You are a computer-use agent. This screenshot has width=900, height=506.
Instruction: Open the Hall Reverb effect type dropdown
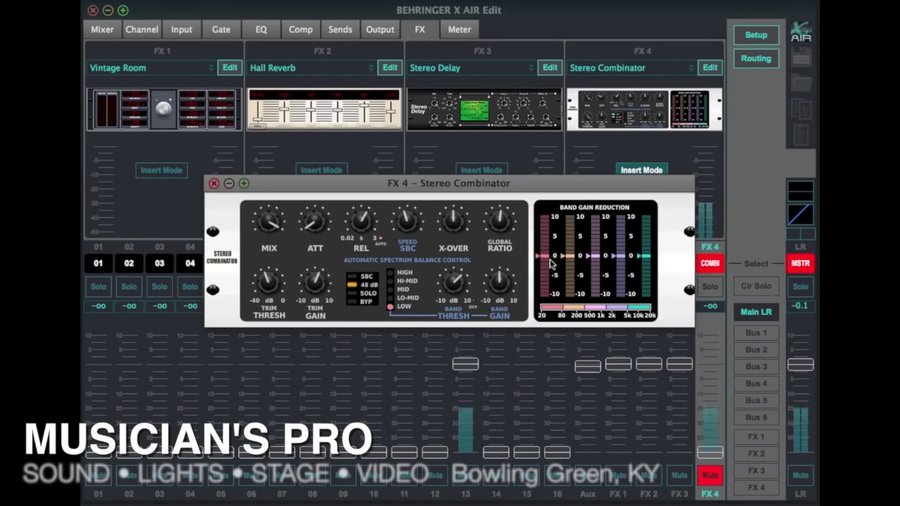click(311, 68)
